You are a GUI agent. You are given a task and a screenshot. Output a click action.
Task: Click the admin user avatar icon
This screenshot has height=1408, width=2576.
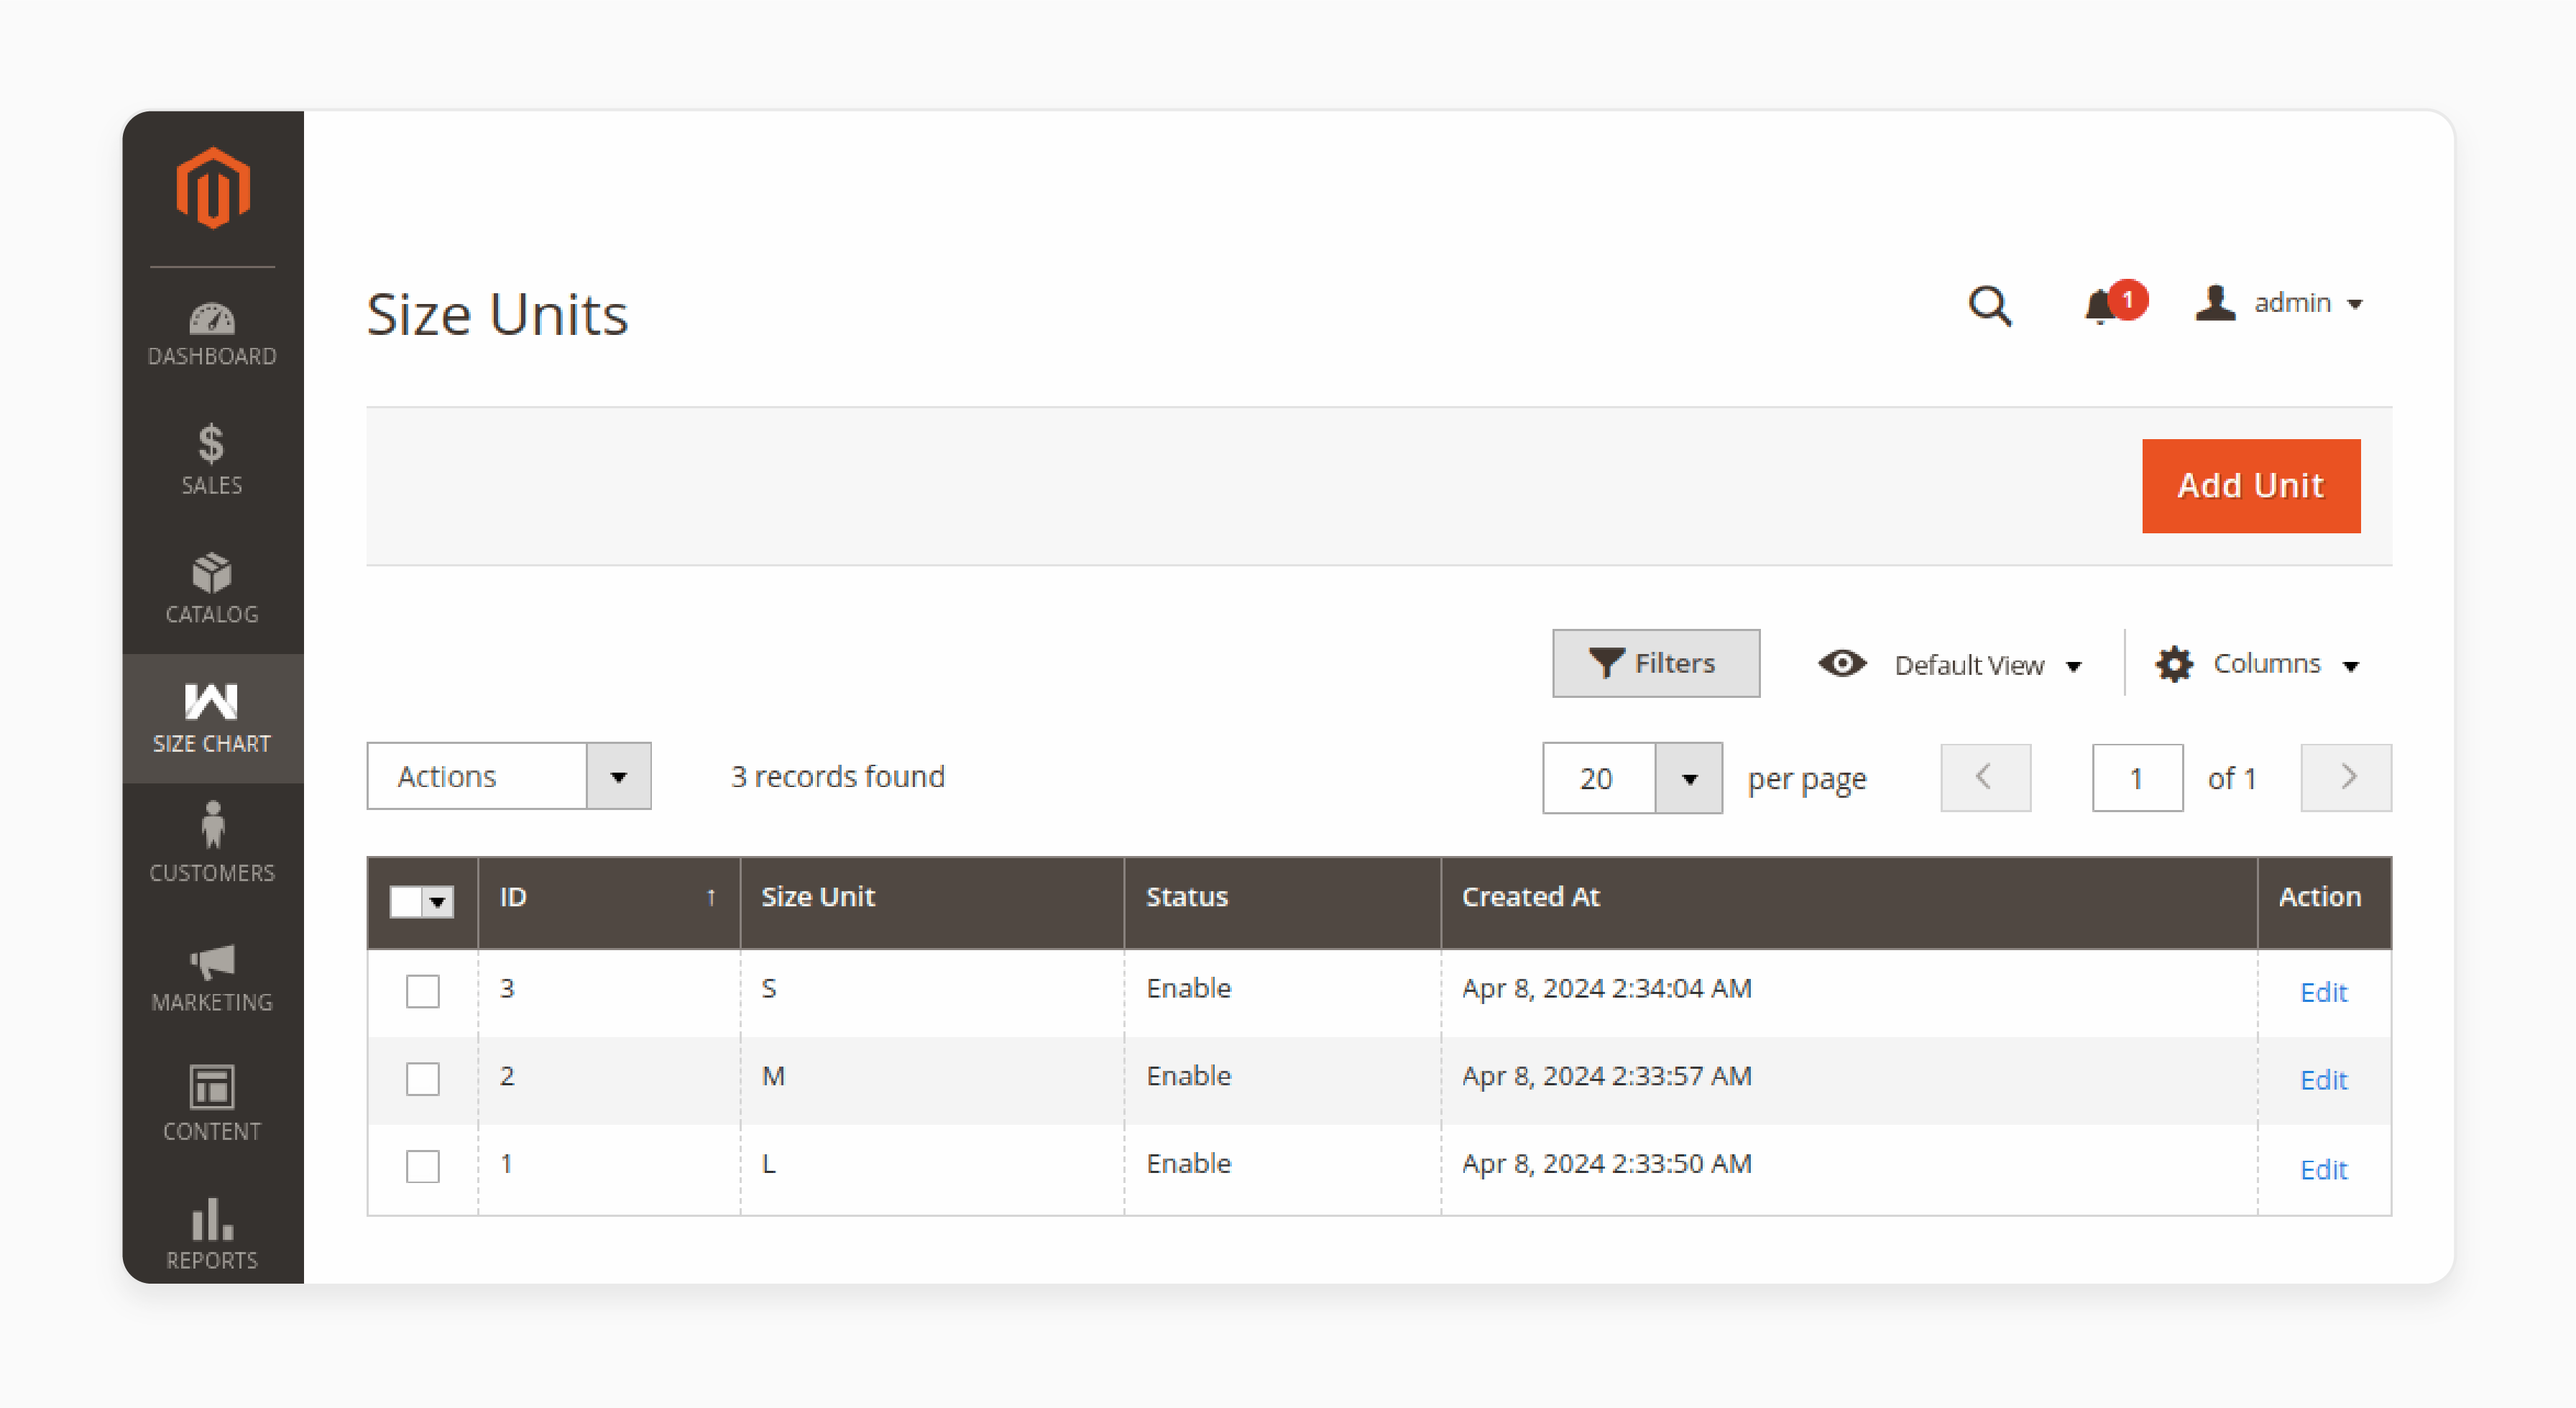click(2216, 302)
